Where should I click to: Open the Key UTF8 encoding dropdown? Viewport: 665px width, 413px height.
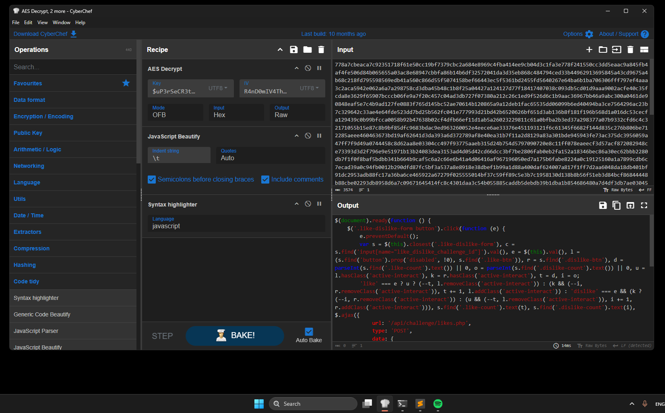click(x=218, y=88)
